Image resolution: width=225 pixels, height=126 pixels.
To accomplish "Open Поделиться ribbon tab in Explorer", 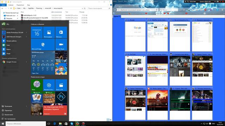I will (x=20, y=5).
